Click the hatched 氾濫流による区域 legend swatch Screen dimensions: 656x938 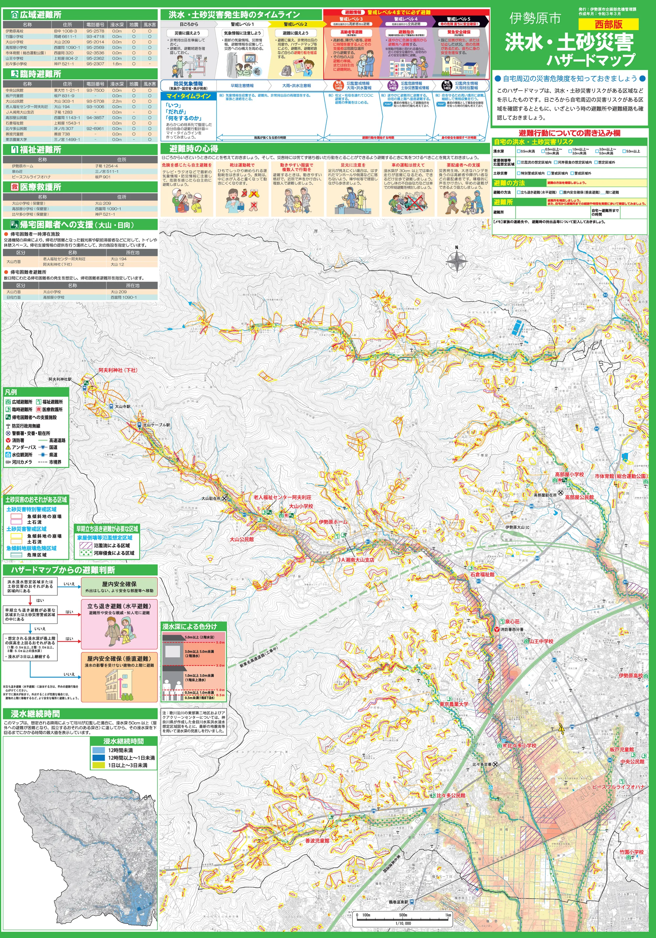coord(86,545)
